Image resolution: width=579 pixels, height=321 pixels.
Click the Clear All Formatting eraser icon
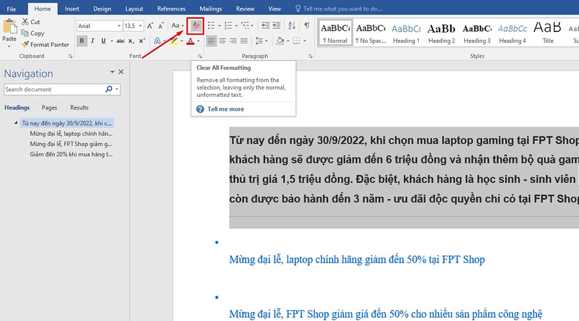point(195,26)
